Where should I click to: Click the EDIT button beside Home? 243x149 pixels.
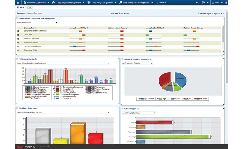coord(29,7)
